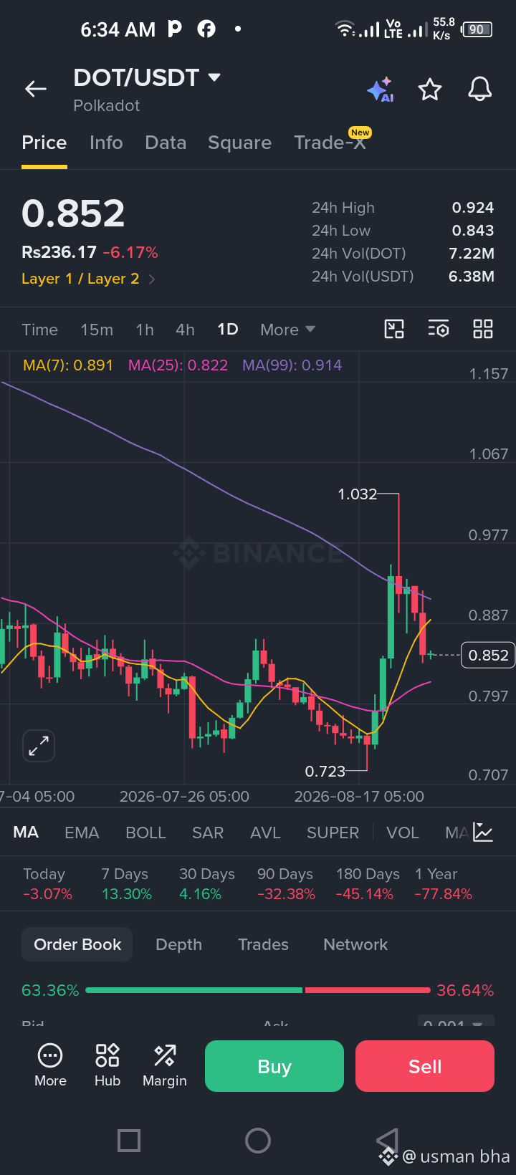
Task: Open the Order Book tab
Action: (77, 944)
